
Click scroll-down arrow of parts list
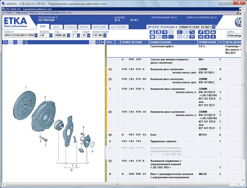coord(243,180)
